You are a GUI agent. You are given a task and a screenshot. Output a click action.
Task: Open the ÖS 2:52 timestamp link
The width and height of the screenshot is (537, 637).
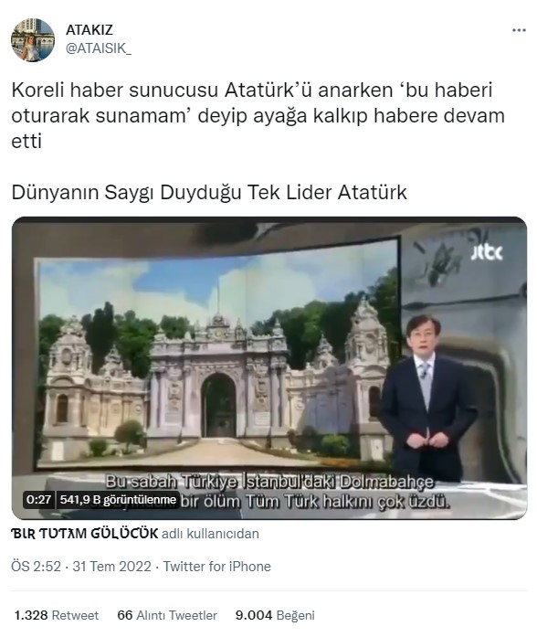36,567
